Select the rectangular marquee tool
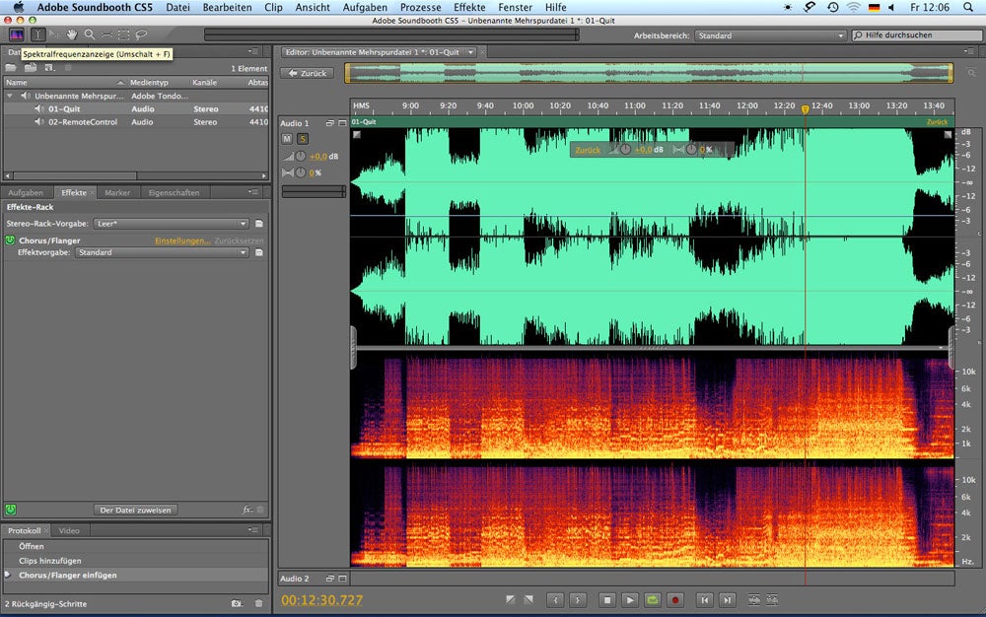986x617 pixels. click(123, 34)
